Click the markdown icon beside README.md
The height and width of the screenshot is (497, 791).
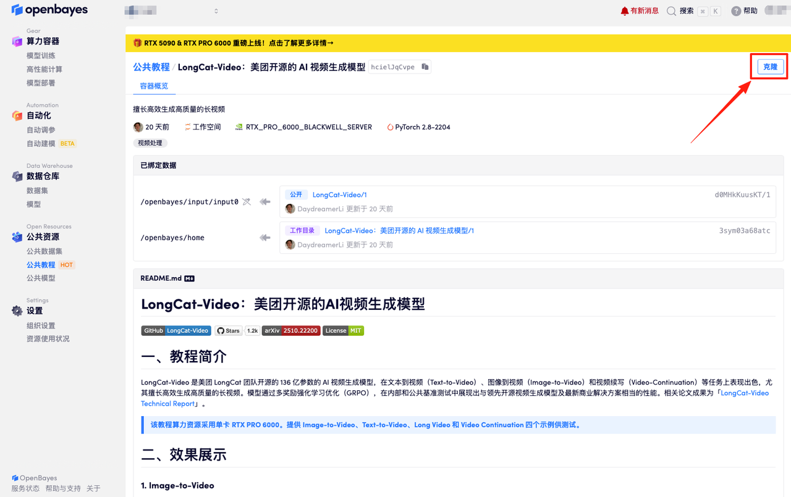[x=189, y=278]
